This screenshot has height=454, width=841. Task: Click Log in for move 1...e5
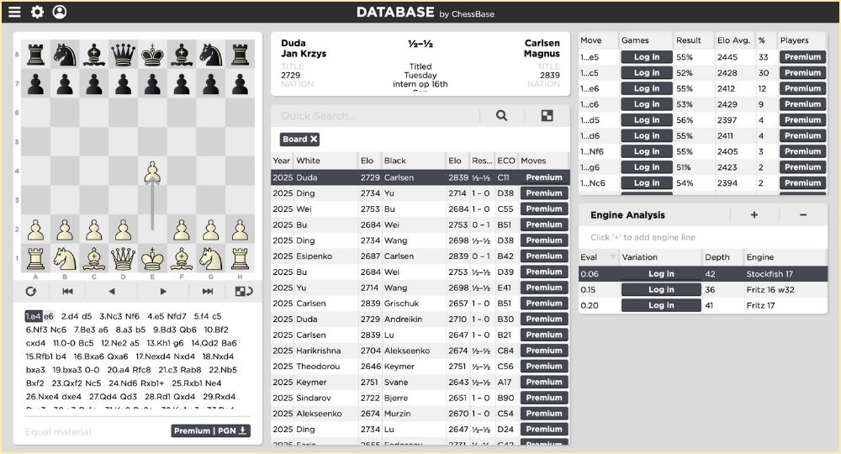646,57
